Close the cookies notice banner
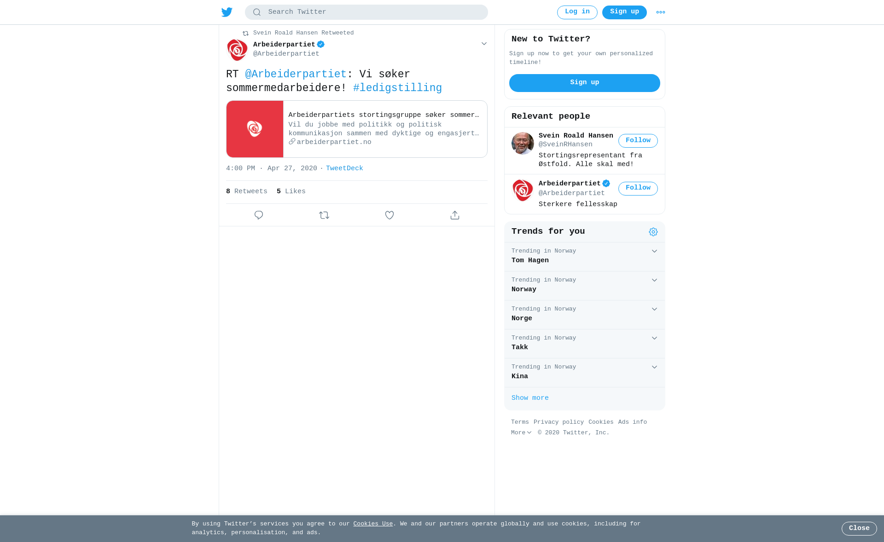The image size is (884, 542). coord(859,529)
